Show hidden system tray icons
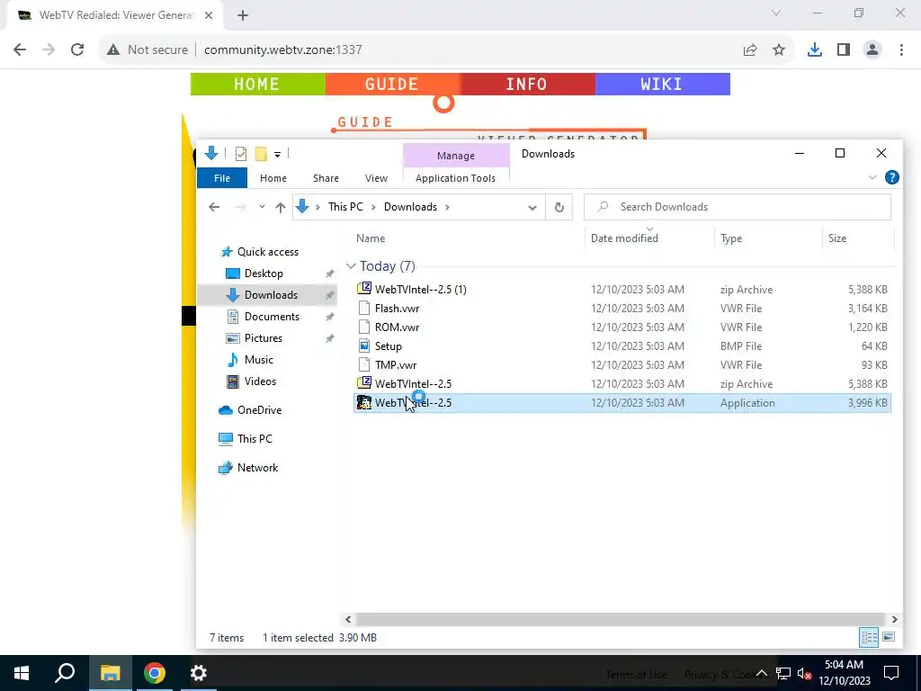The image size is (921, 691). 761,673
